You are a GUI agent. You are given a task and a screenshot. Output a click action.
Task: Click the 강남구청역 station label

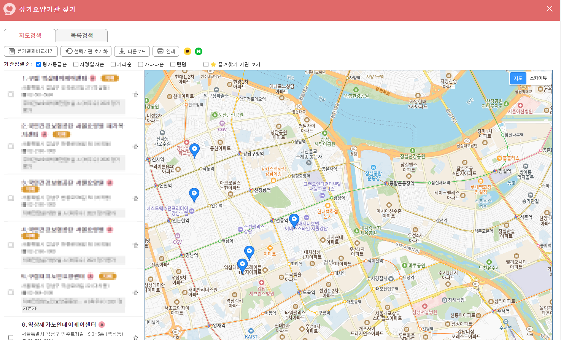[253, 154]
